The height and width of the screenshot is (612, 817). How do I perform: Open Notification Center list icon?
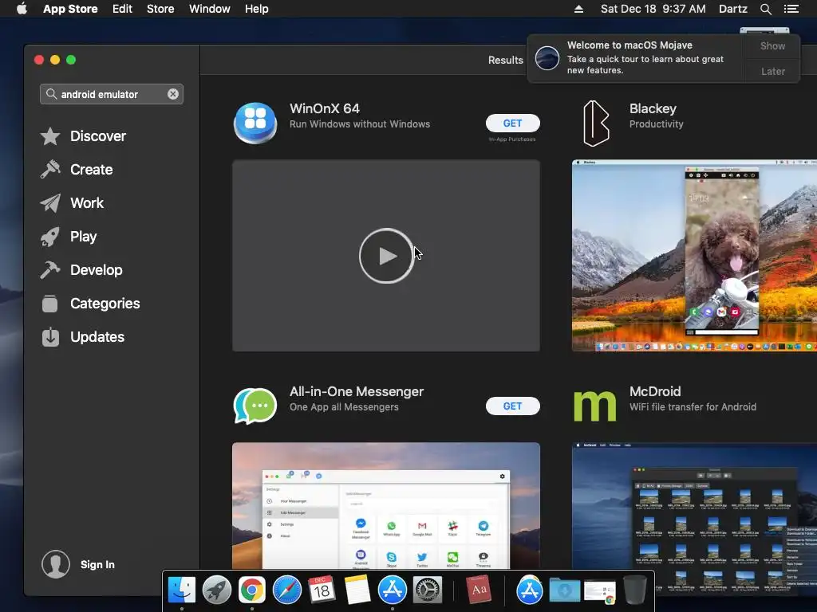pyautogui.click(x=791, y=9)
